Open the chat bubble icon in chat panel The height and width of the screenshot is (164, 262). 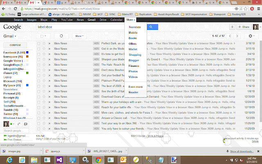coord(25,124)
